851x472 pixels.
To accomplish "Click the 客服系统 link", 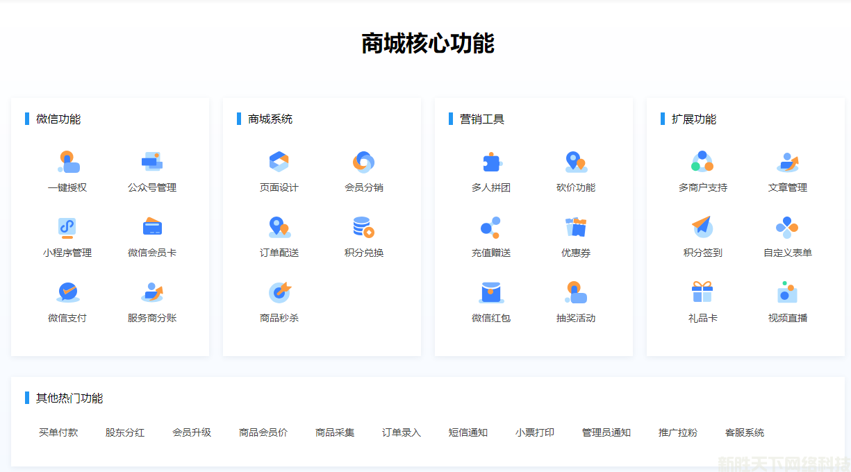I will (x=745, y=432).
